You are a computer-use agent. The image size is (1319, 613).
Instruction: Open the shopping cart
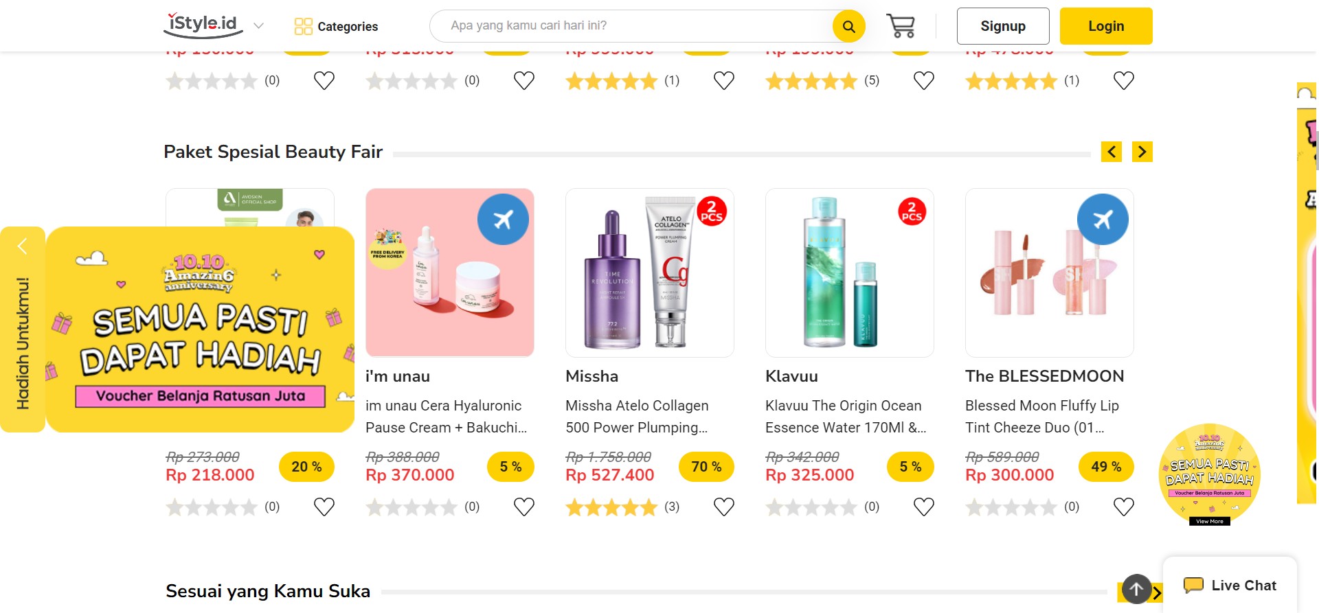click(x=900, y=26)
